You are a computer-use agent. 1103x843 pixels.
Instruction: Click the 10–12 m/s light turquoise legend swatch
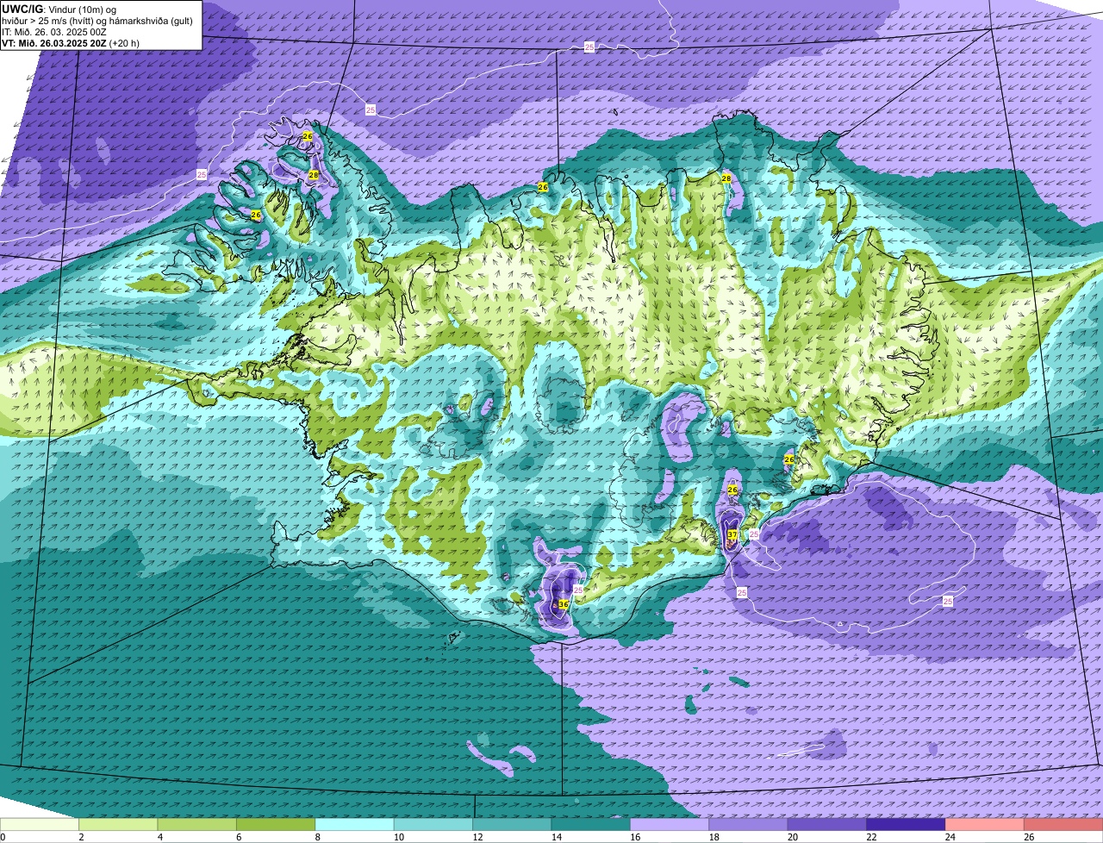pos(433,825)
